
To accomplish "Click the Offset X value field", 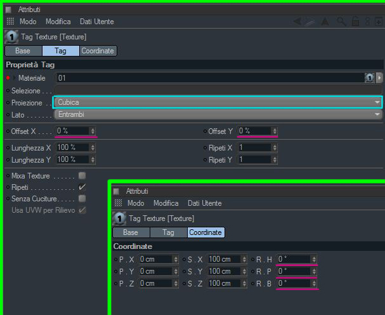I will (x=73, y=131).
